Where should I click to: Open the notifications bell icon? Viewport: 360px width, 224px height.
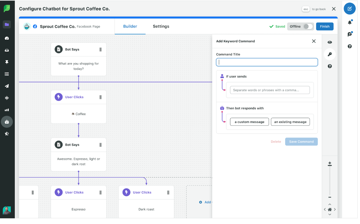[350, 22]
